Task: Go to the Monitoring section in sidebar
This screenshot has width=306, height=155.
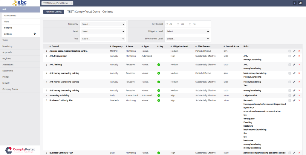Action: (x=7, y=46)
